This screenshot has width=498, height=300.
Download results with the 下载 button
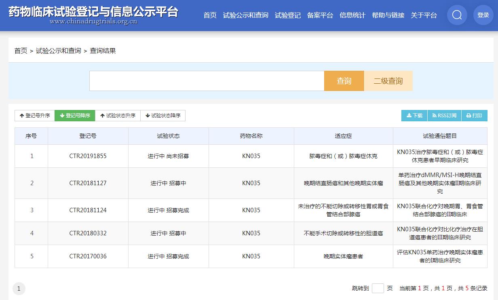coord(414,116)
